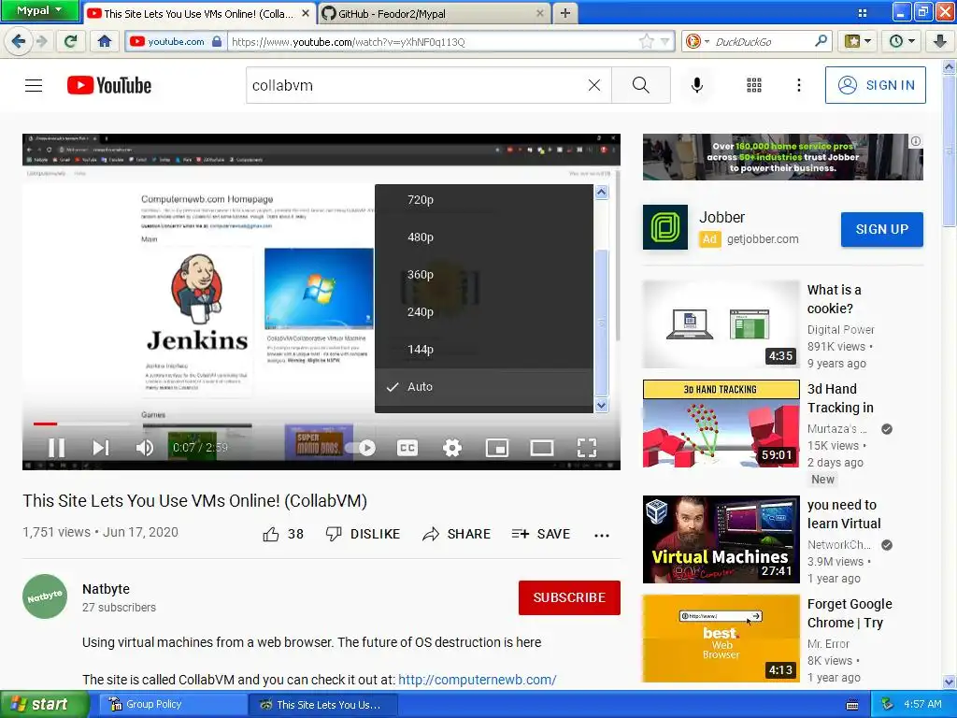Select 720p video quality
The height and width of the screenshot is (718, 957).
click(x=484, y=200)
